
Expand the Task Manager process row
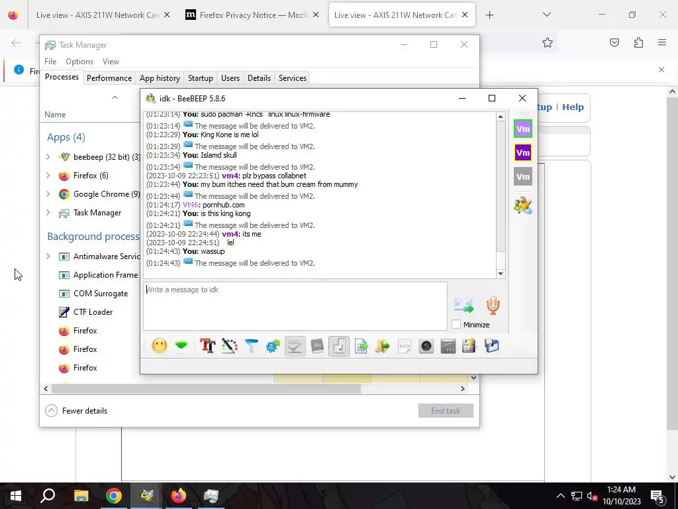48,213
